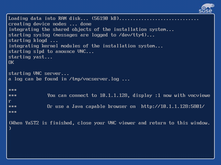Click 'integrating the shared objects' line
221x165 pixels.
(x=91, y=30)
